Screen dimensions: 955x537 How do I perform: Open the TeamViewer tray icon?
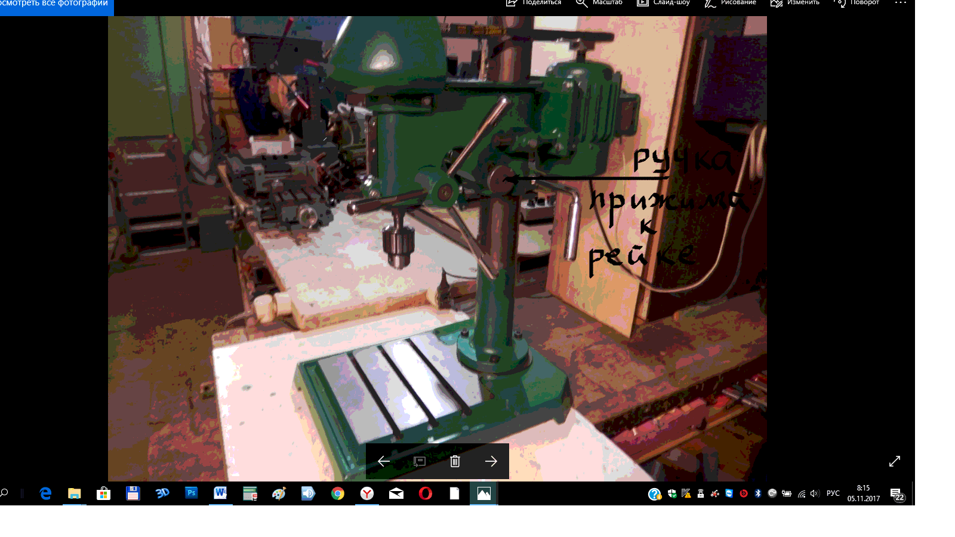[729, 493]
